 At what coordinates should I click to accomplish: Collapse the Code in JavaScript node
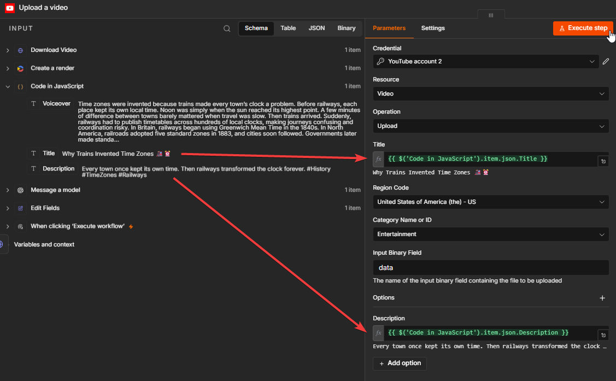click(8, 86)
